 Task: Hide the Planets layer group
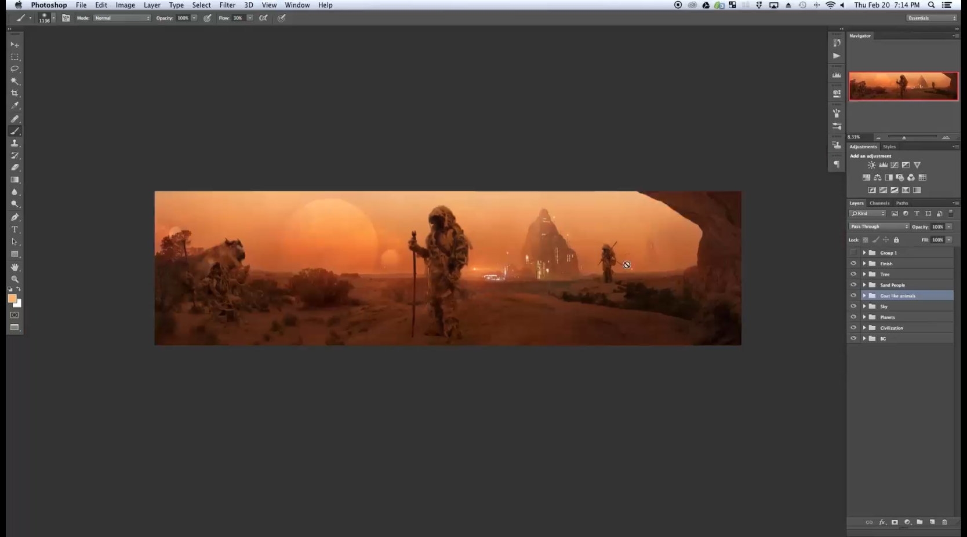pyautogui.click(x=853, y=317)
